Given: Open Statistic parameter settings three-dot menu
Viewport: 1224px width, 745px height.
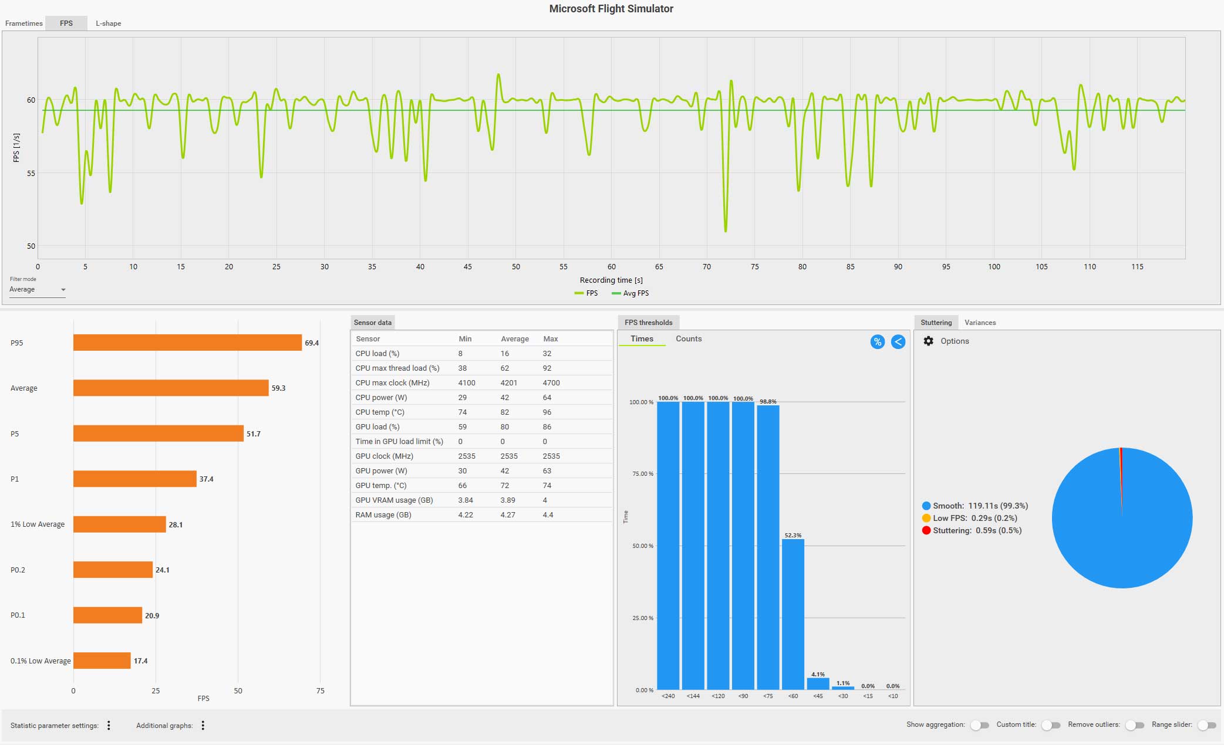Looking at the screenshot, I should (109, 726).
